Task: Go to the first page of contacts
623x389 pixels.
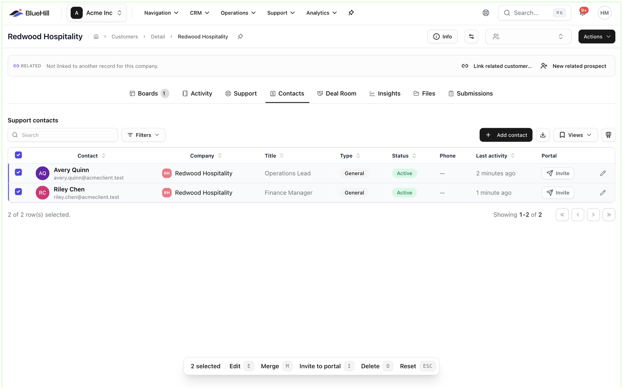Action: [x=562, y=215]
